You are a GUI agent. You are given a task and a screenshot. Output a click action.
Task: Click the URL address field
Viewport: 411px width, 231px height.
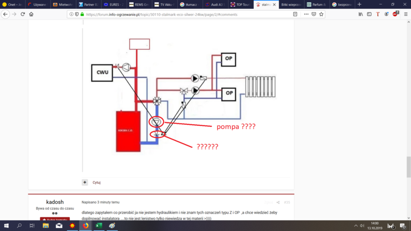[185, 14]
